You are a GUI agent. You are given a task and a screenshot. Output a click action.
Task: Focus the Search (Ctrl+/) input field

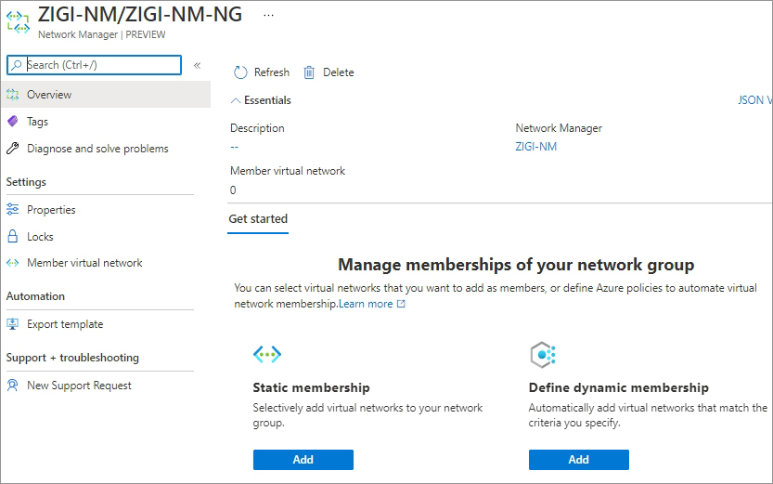(x=100, y=65)
